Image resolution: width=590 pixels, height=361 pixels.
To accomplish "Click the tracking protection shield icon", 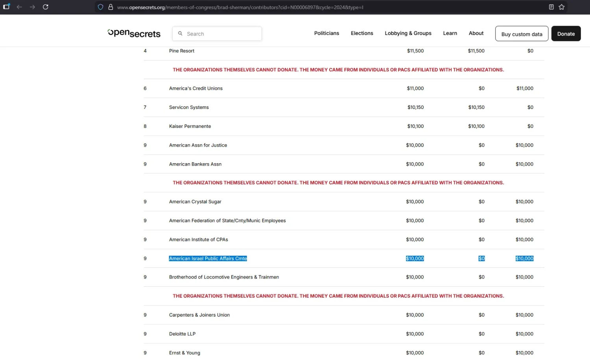I will tap(101, 7).
